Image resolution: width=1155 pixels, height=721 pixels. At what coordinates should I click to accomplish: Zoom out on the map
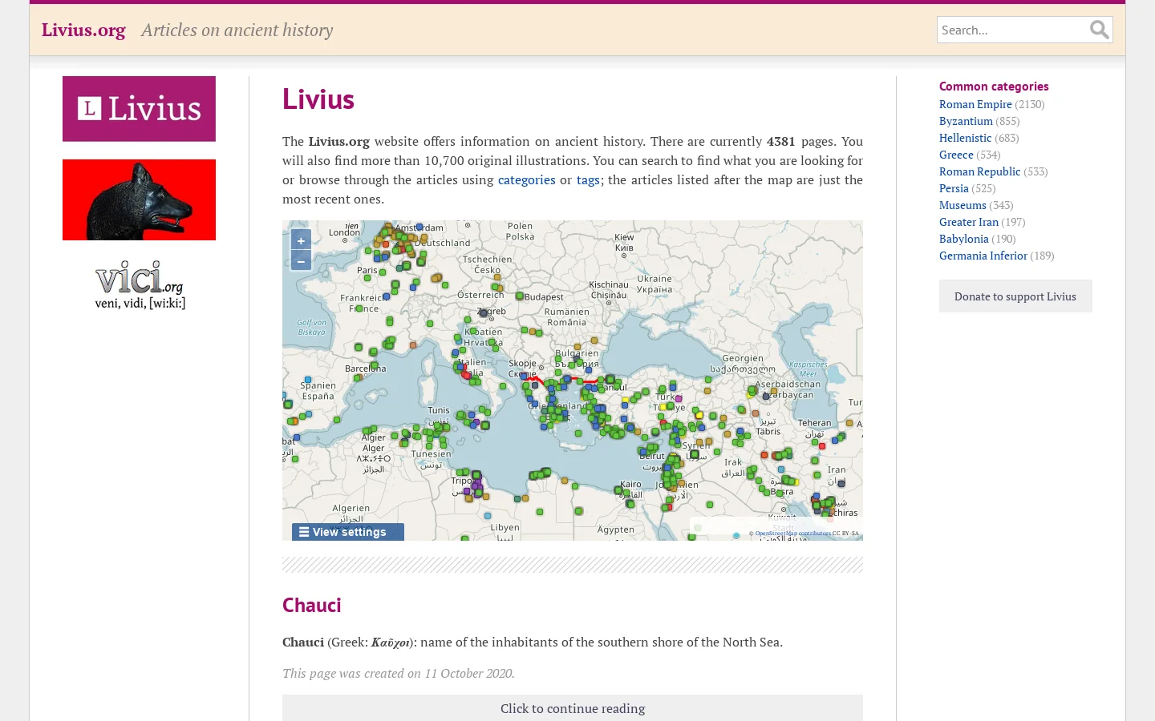301,260
